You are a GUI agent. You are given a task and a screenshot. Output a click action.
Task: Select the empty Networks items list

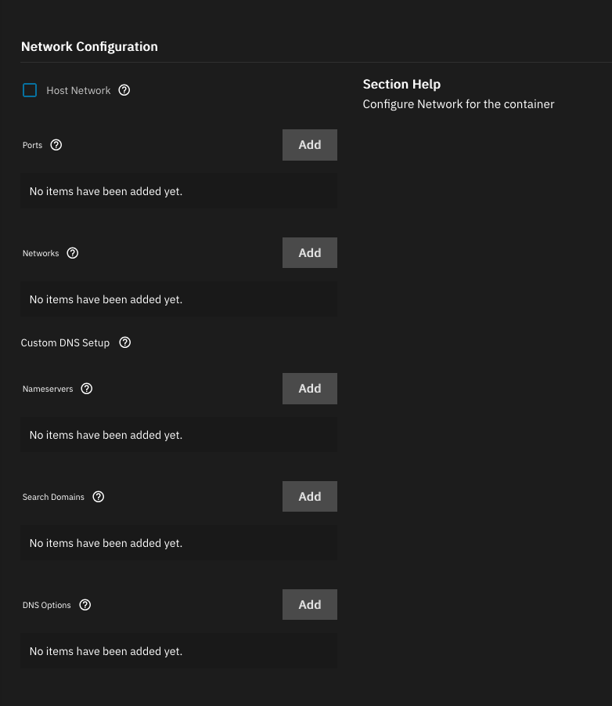coord(178,299)
